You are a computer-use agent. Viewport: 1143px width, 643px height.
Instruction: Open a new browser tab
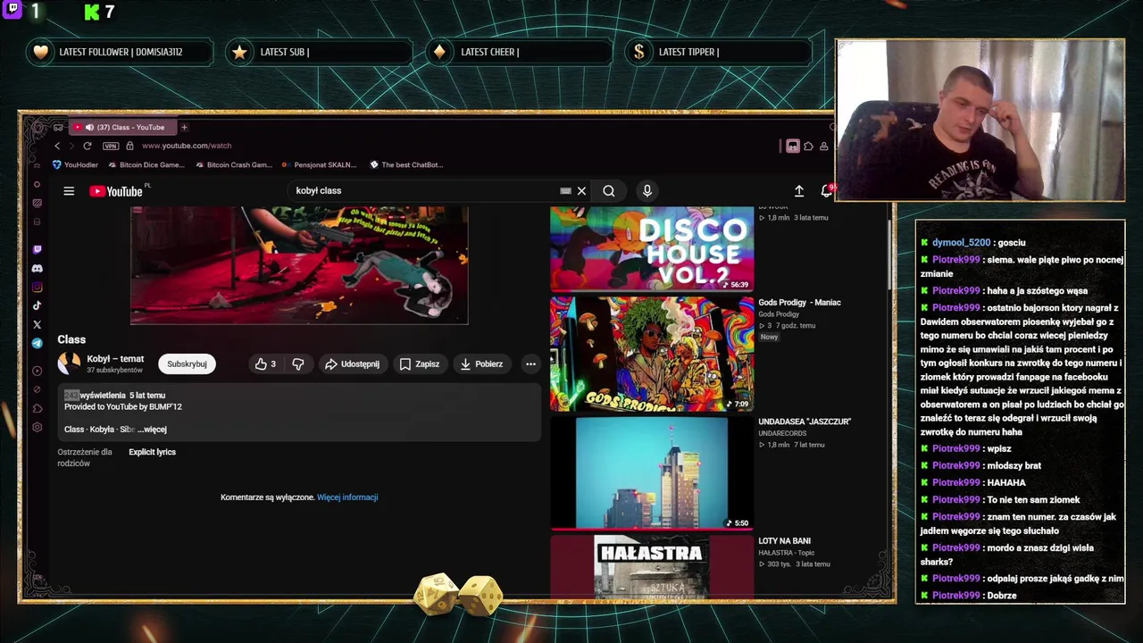(x=184, y=127)
